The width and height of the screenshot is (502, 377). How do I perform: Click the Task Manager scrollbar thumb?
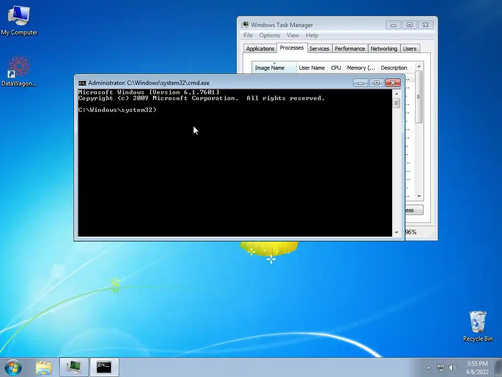point(419,97)
